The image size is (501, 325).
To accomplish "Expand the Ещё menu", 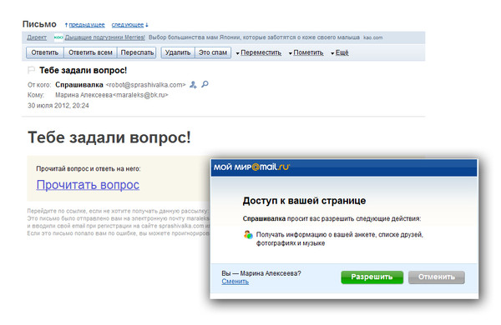I will coord(340,52).
